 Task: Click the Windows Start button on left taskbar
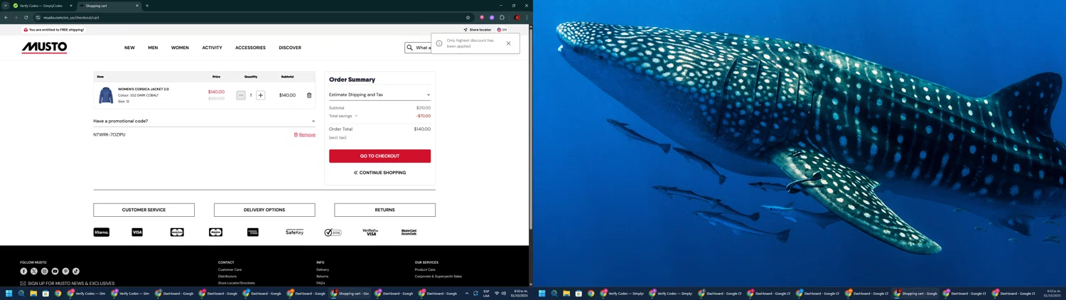(9, 293)
